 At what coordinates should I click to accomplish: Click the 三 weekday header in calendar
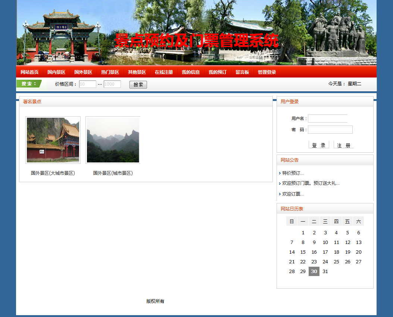325,221
